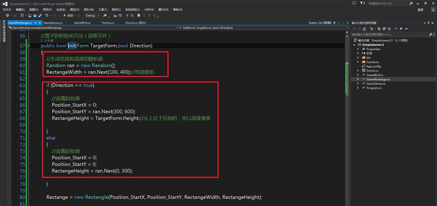437x206 pixels.
Task: Switch to the Form1.cs [设计] tab
Action: point(135,23)
